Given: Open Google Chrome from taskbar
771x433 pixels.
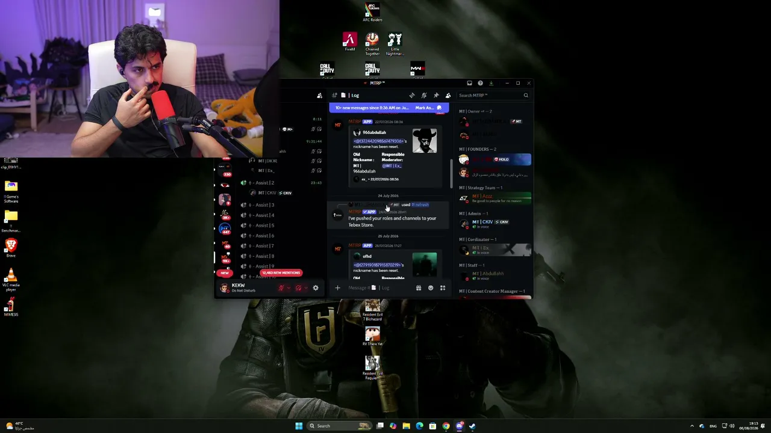Looking at the screenshot, I should click(446, 426).
